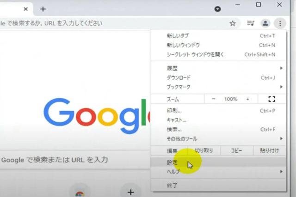Choose 検索... menu entry
Image resolution: width=296 pixels, height=197 pixels.
(218, 130)
